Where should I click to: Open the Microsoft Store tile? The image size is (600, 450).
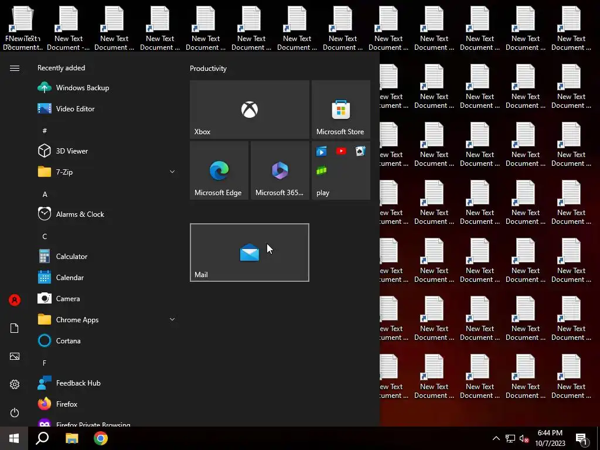point(341,110)
